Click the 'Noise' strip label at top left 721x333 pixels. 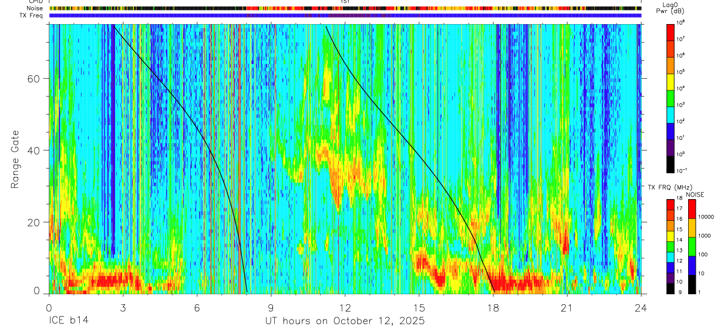click(x=35, y=8)
